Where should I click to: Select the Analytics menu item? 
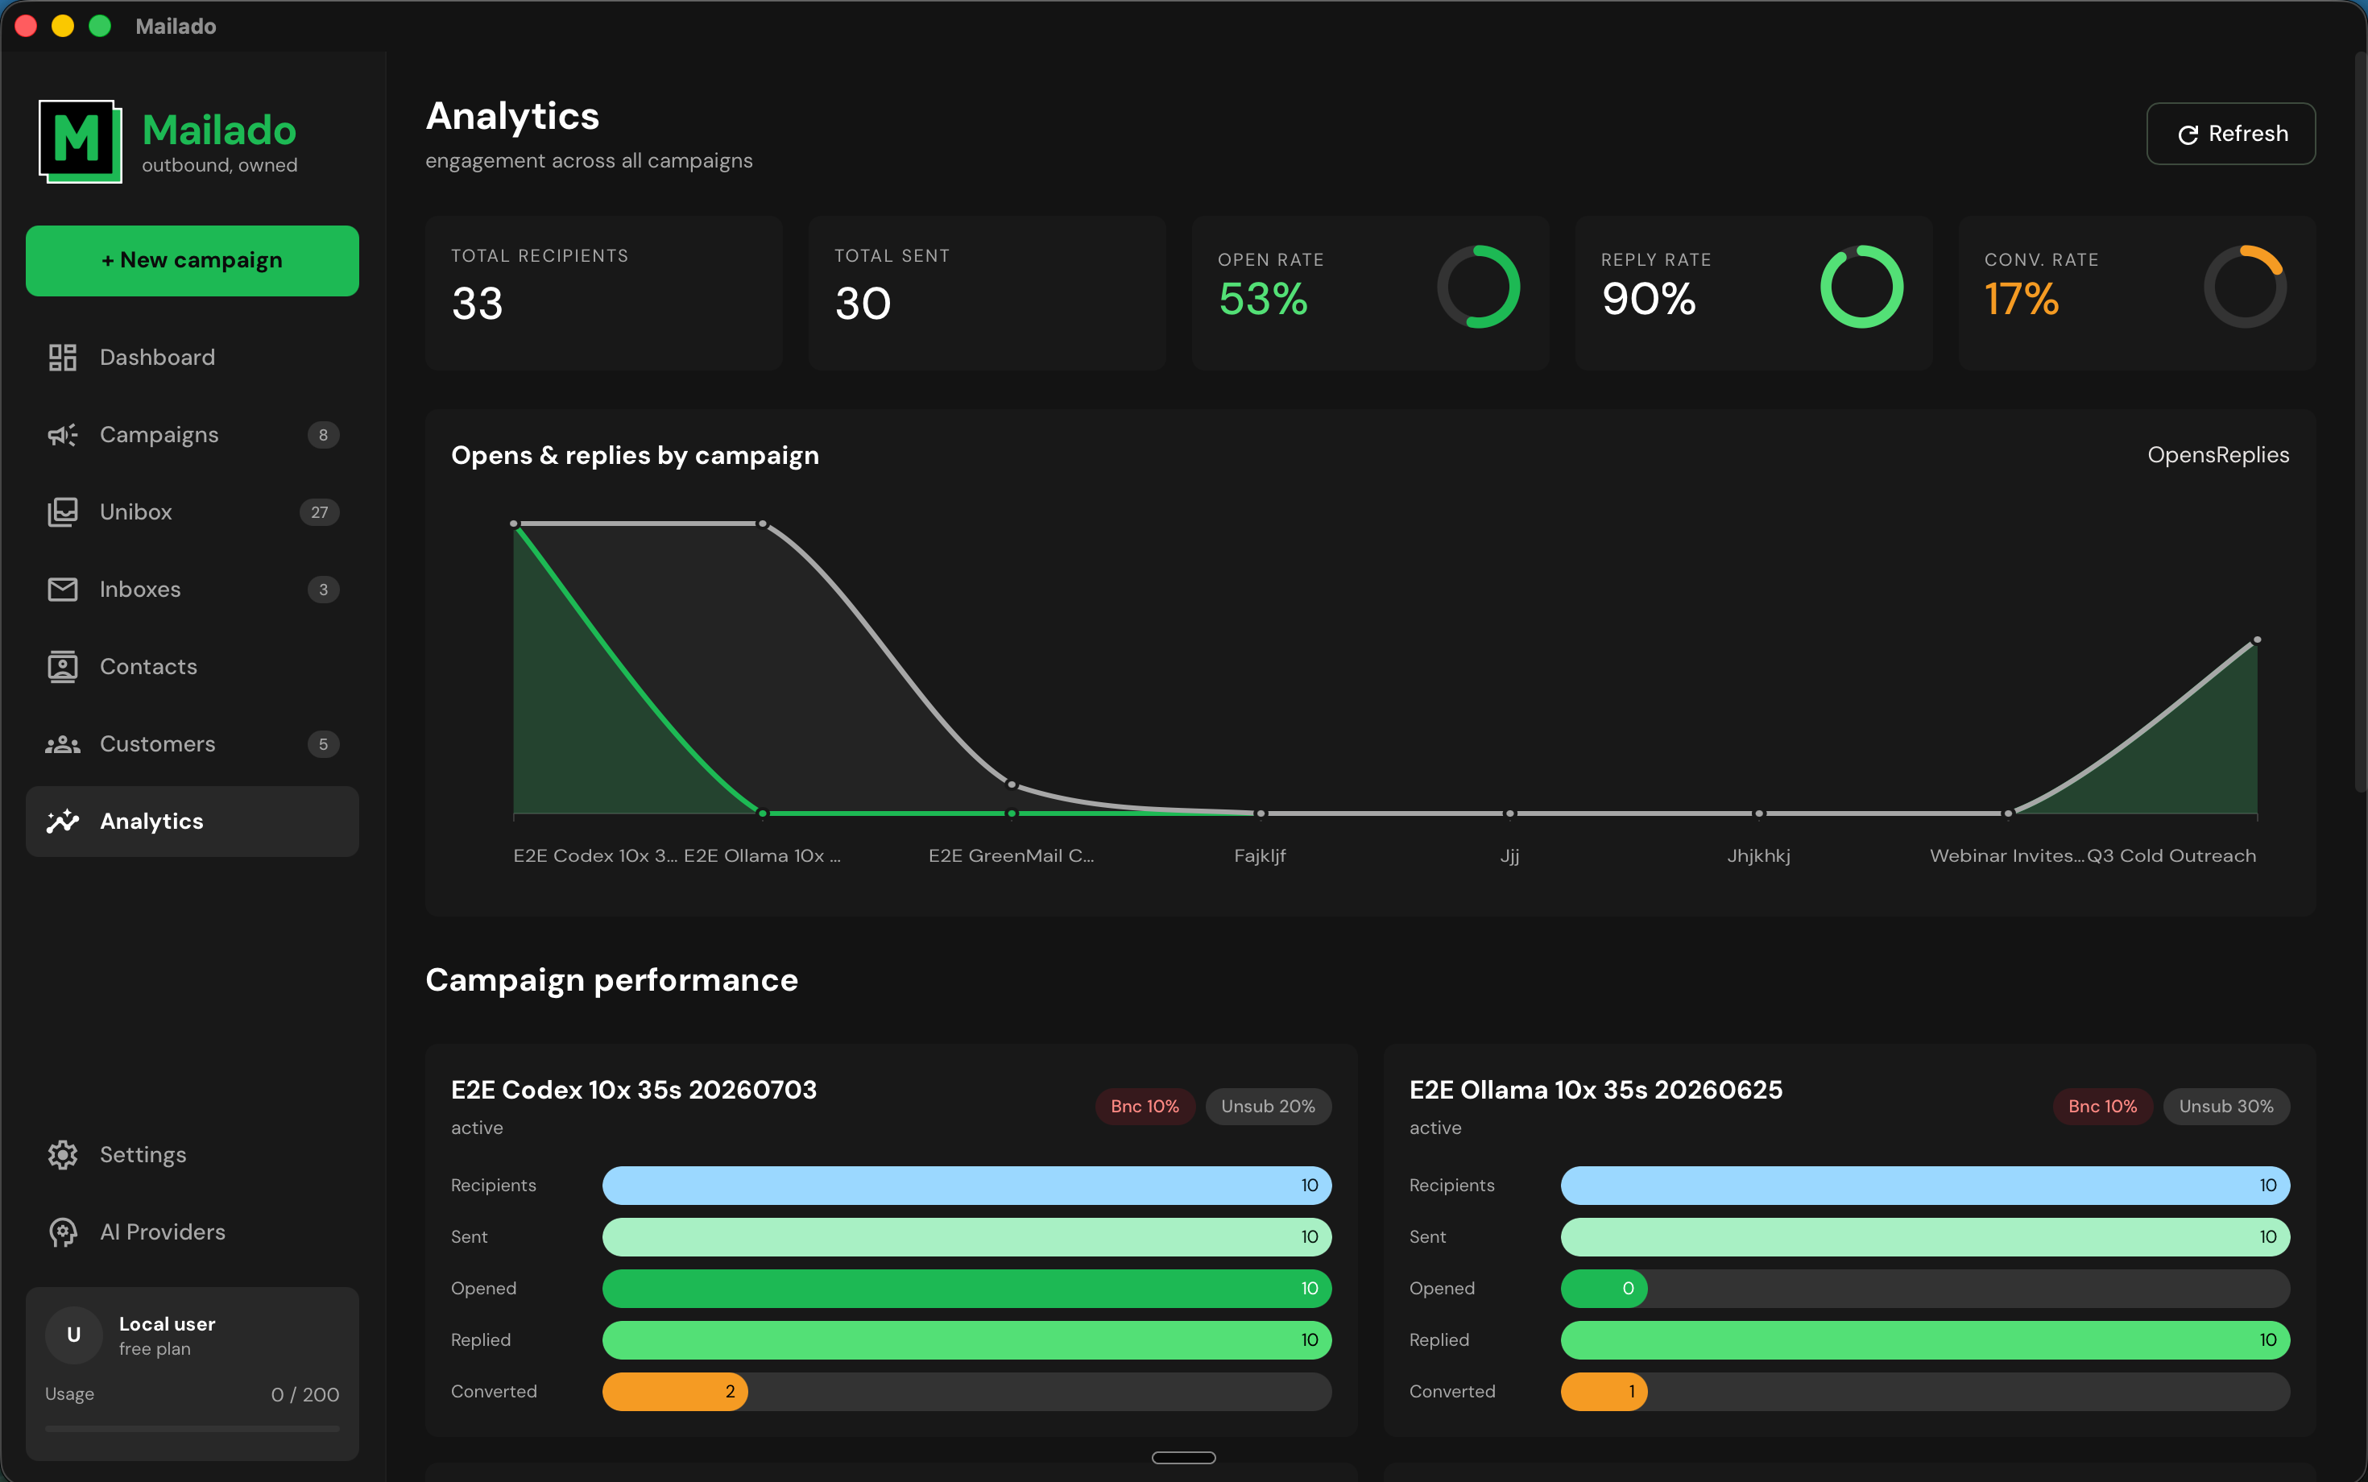point(193,822)
